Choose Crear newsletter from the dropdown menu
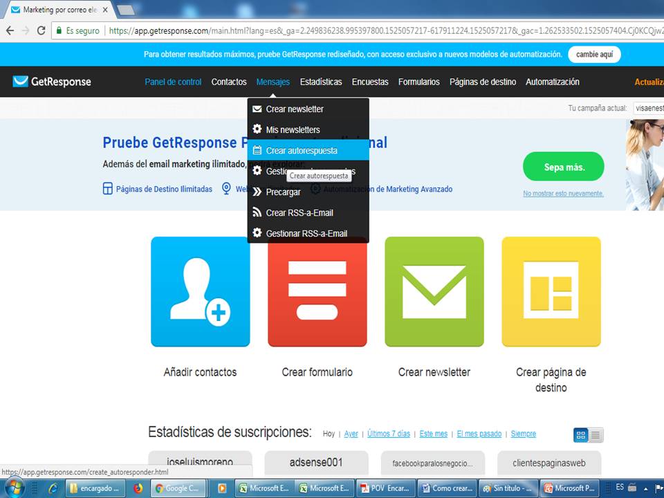 click(294, 109)
